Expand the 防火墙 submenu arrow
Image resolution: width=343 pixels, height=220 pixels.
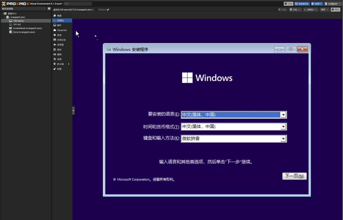(69, 64)
